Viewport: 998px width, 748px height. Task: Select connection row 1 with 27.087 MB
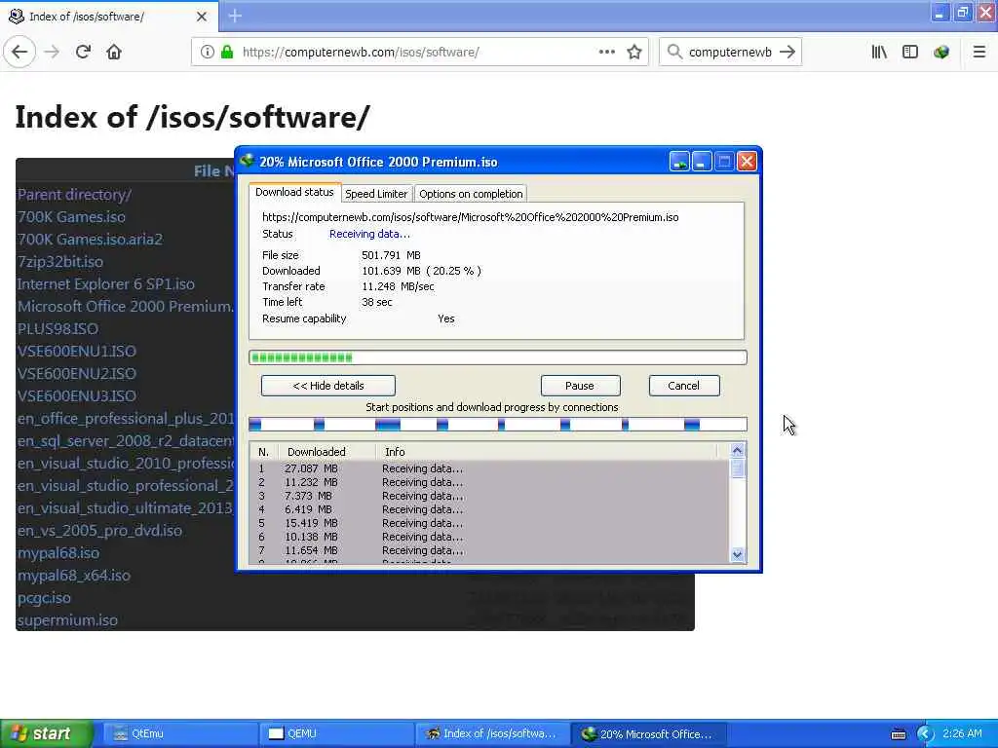489,468
